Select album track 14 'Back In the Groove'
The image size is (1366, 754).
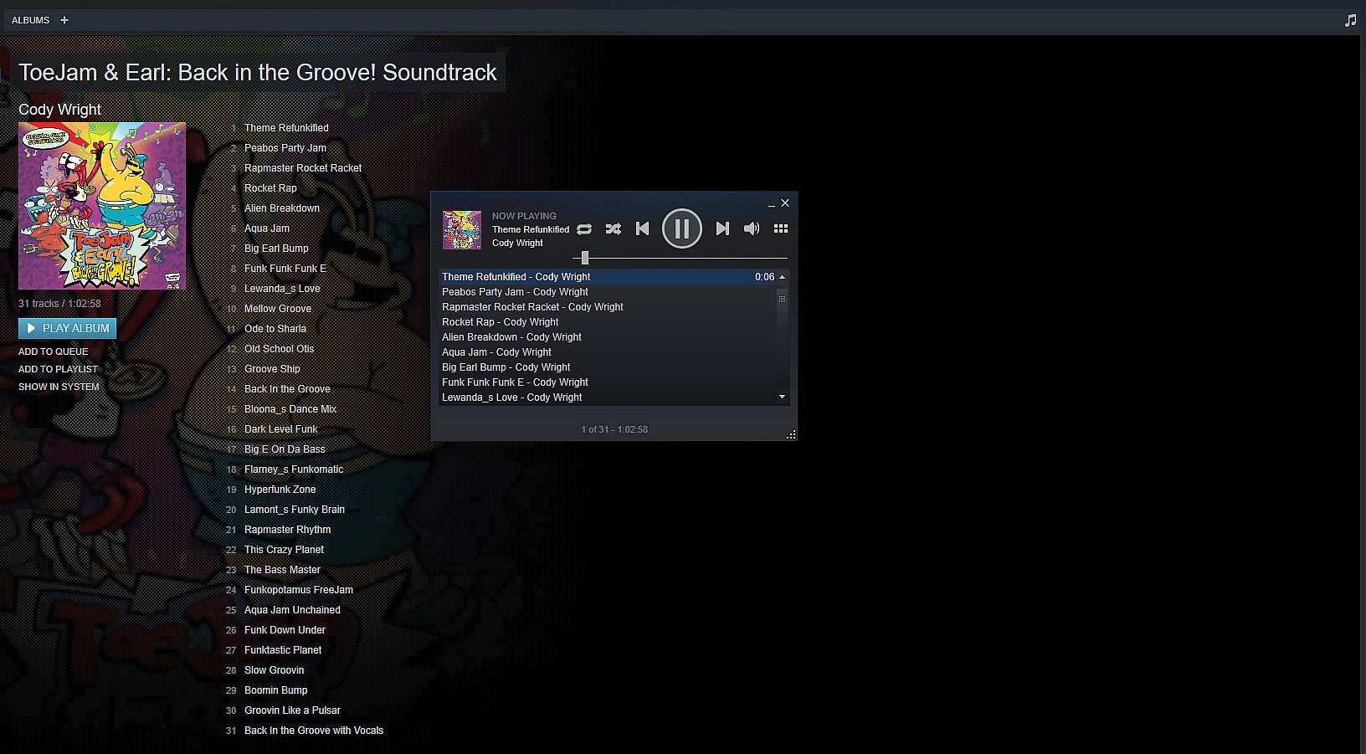tap(287, 389)
